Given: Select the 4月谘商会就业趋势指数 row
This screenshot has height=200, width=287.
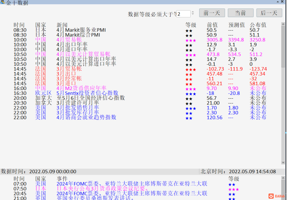Looking at the screenshot, I should pyautogui.click(x=140, y=118).
